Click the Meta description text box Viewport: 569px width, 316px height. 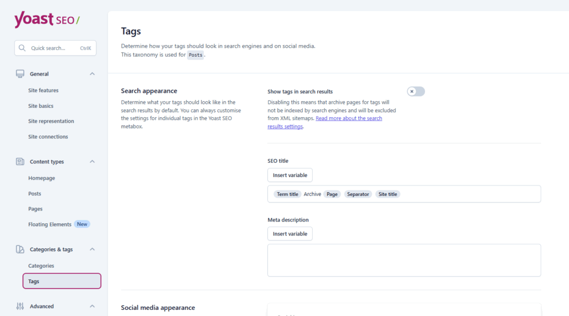point(404,260)
